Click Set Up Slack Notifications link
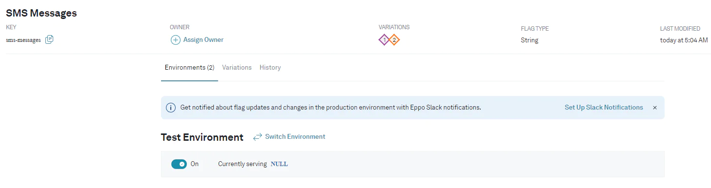The height and width of the screenshot is (188, 711). pos(604,108)
